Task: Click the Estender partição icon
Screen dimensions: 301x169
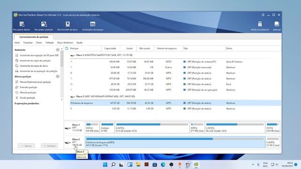Action: 17,87
